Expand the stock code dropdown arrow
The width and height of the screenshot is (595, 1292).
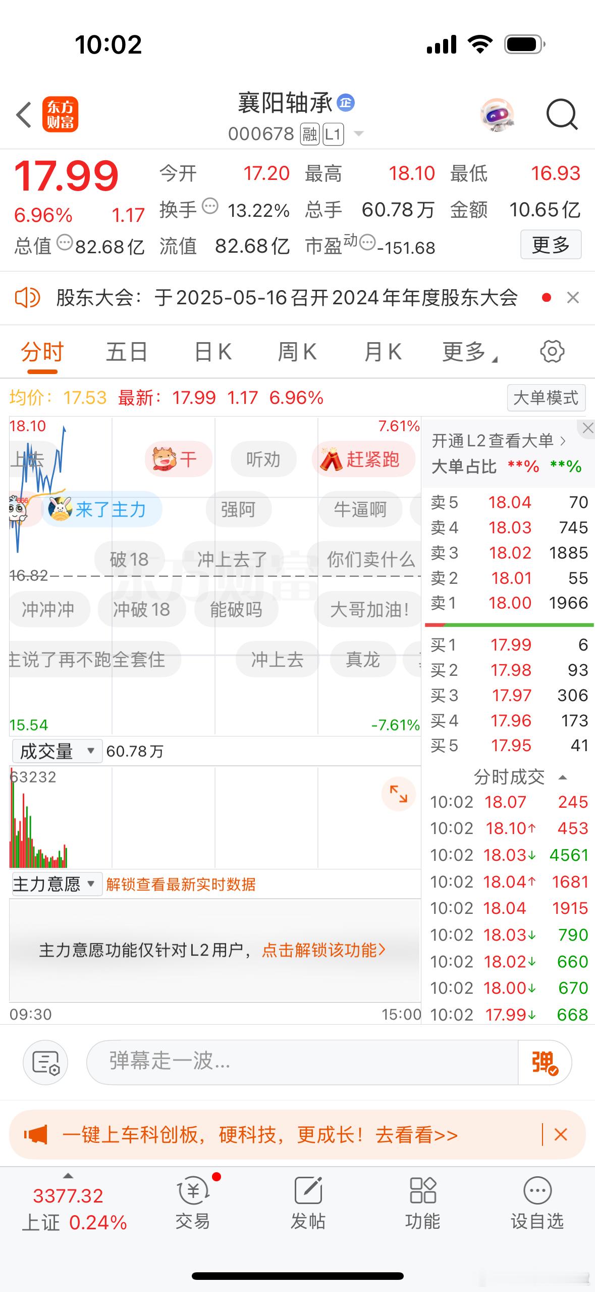click(x=358, y=134)
